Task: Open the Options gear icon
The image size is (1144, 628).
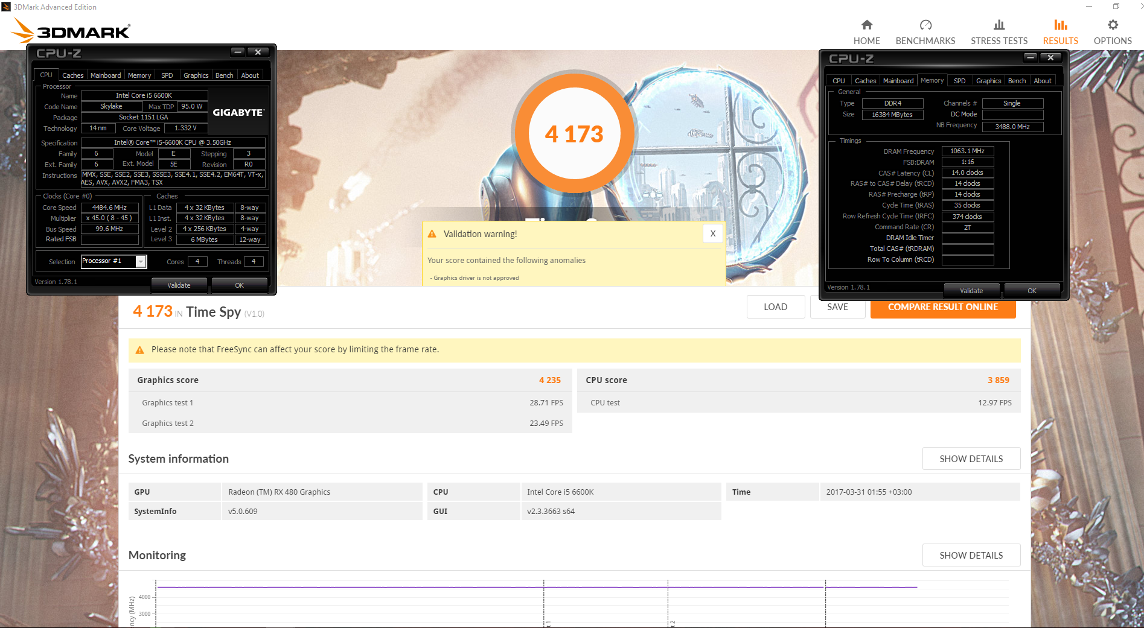Action: 1113,25
